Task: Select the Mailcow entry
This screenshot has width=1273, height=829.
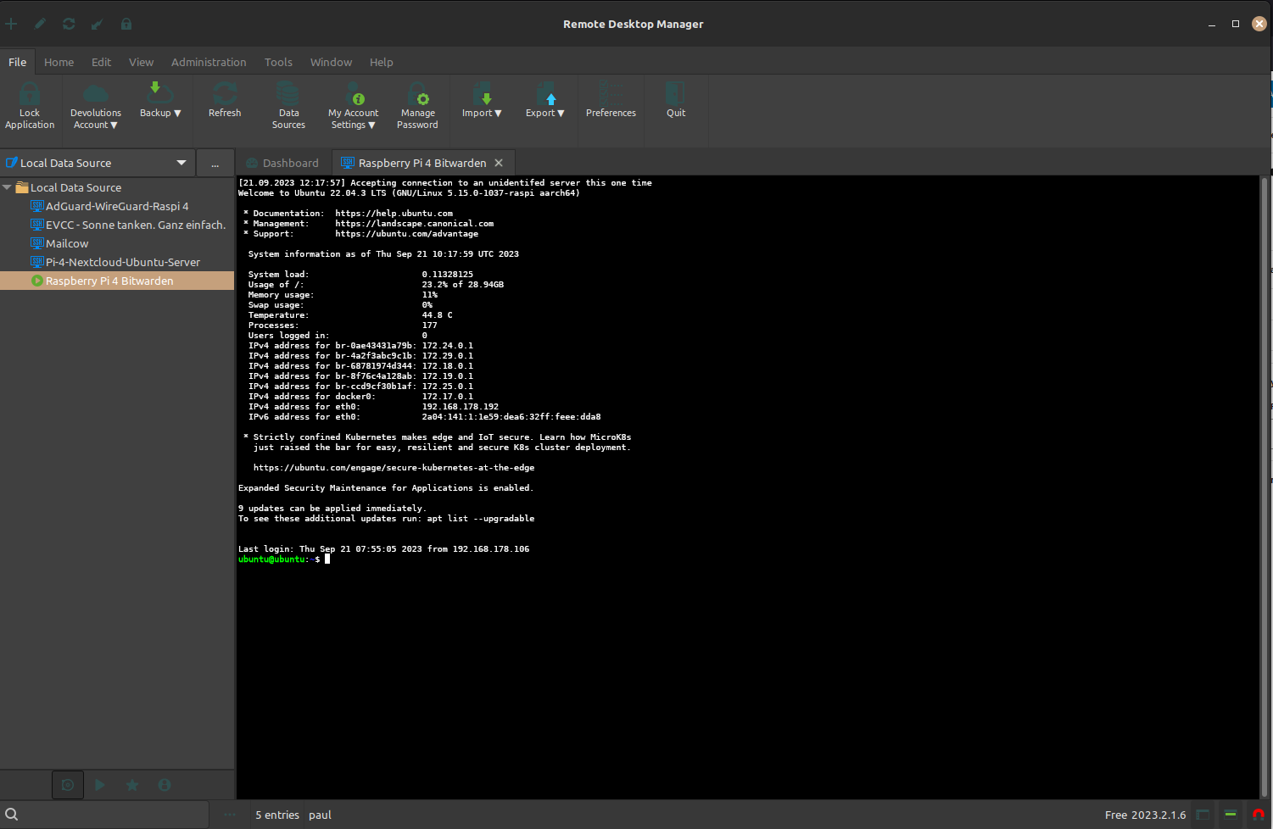Action: (x=67, y=243)
